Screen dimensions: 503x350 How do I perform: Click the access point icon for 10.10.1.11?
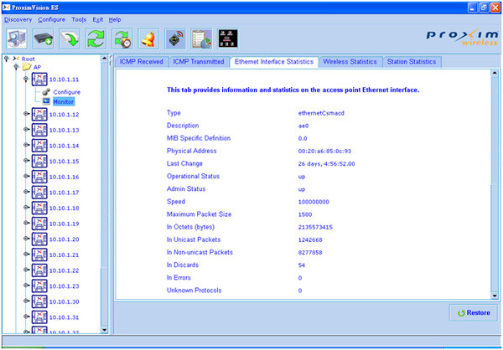point(39,80)
